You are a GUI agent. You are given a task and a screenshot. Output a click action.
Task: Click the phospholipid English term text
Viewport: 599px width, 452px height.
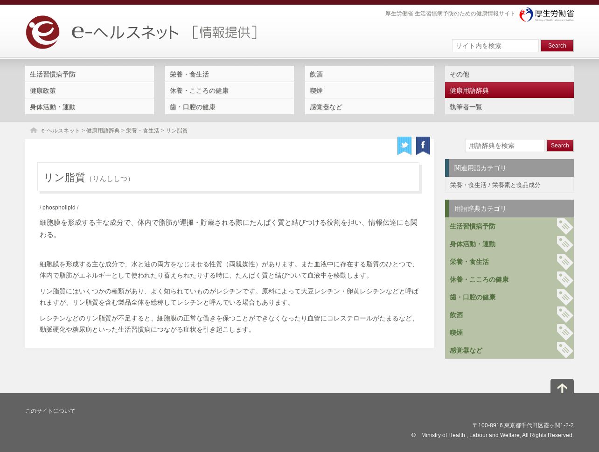pos(59,208)
